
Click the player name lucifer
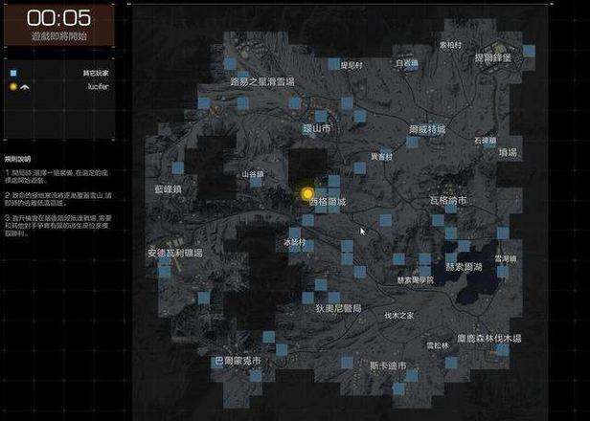[x=99, y=86]
